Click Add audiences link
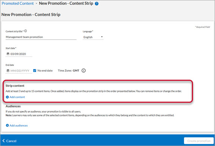 pyautogui.click(x=19, y=126)
